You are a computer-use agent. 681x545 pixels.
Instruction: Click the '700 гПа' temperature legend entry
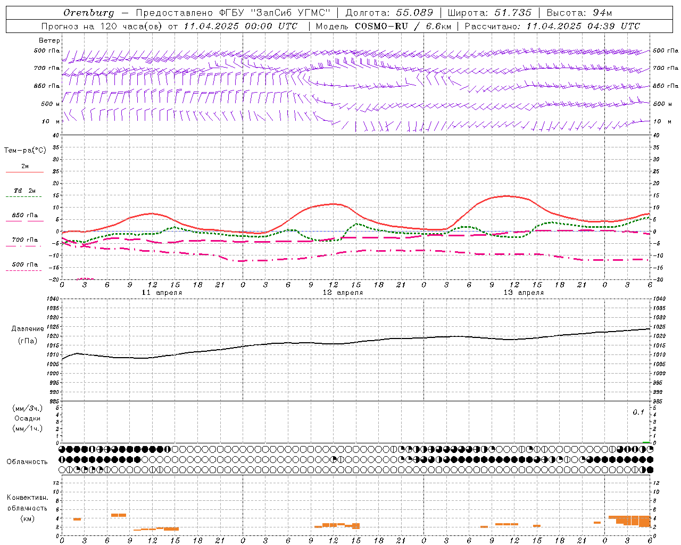tap(24, 240)
